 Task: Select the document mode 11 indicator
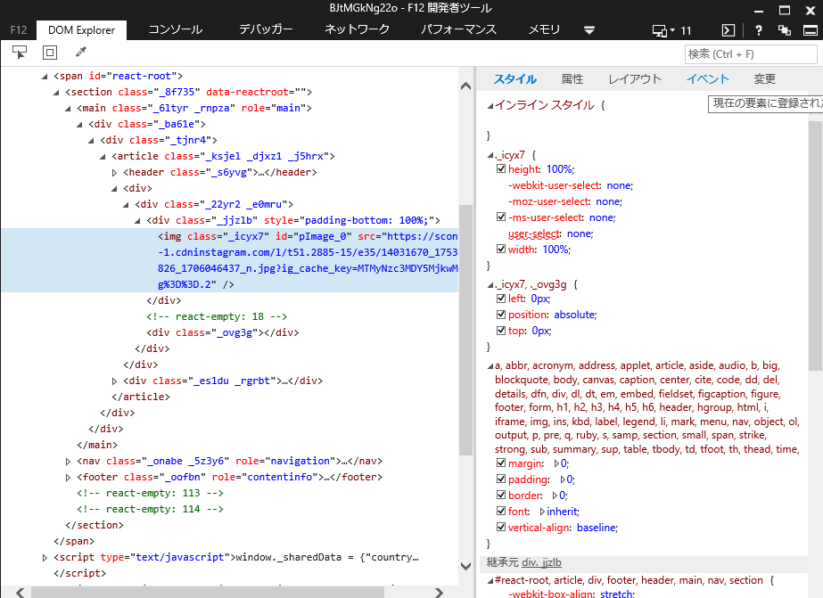(686, 30)
